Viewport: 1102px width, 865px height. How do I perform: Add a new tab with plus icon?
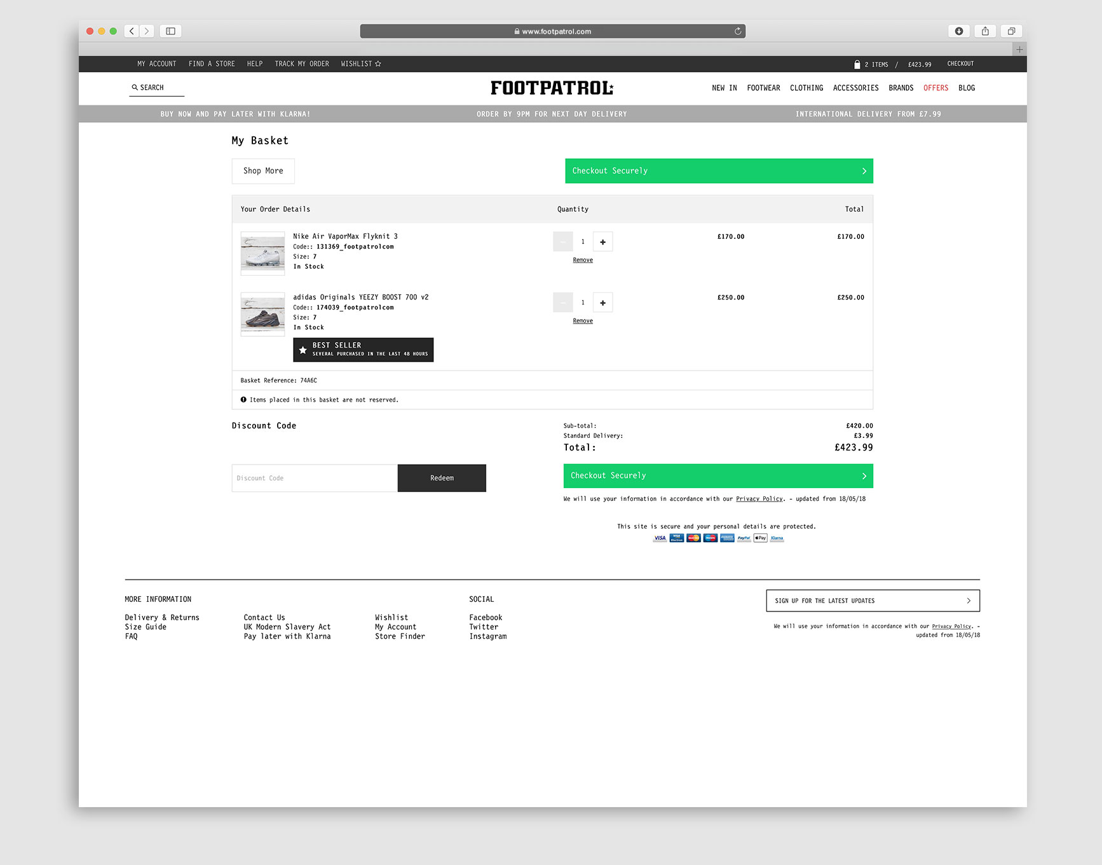coord(1019,49)
